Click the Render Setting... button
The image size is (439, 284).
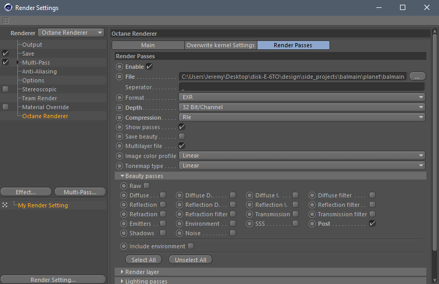(x=53, y=279)
